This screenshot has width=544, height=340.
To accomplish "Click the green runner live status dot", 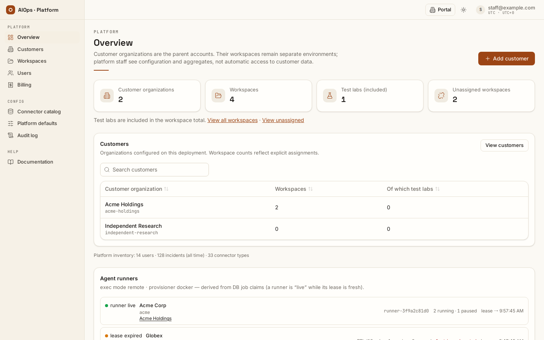I will point(107,306).
